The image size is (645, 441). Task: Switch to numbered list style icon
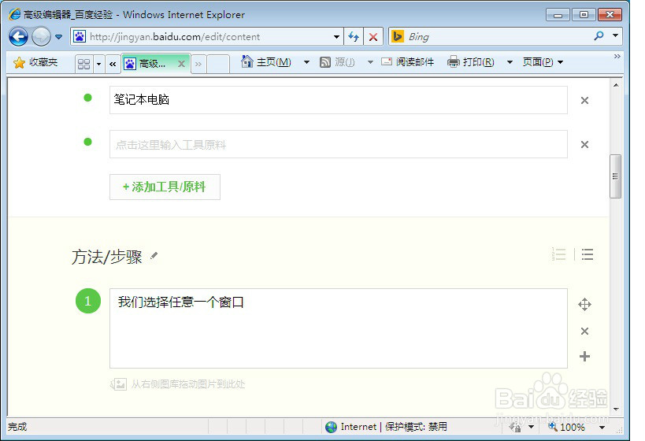(x=558, y=254)
